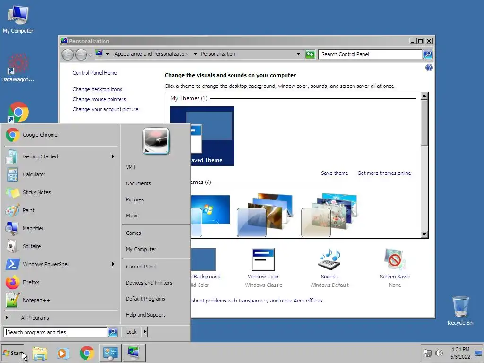Open Firefox from the Start menu
484x363 pixels.
tap(61, 282)
